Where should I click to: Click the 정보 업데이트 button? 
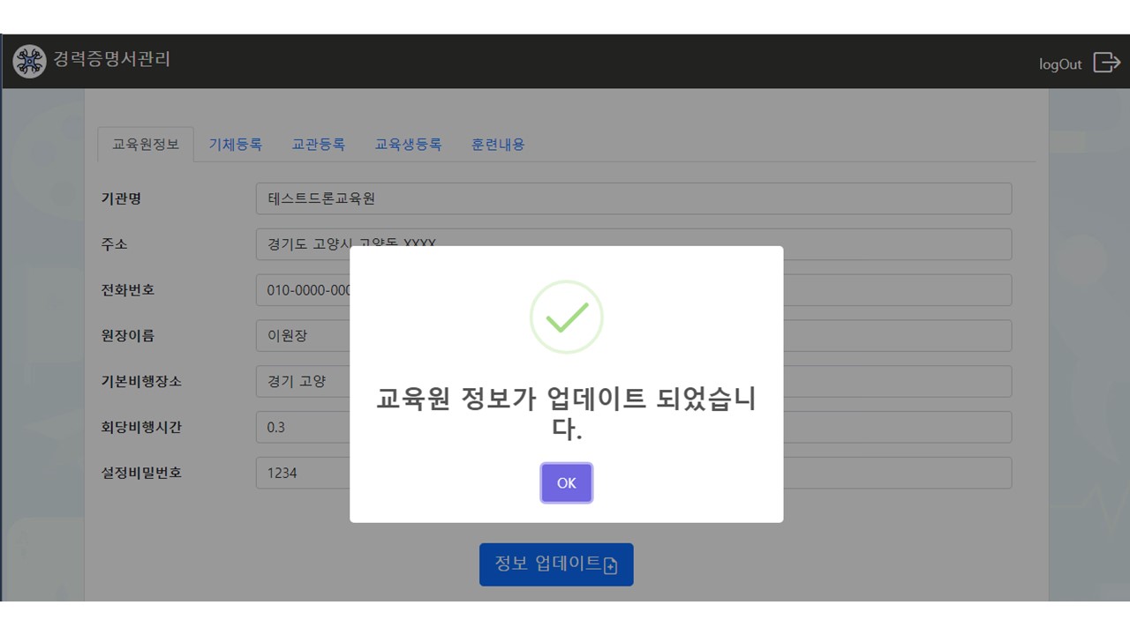556,564
